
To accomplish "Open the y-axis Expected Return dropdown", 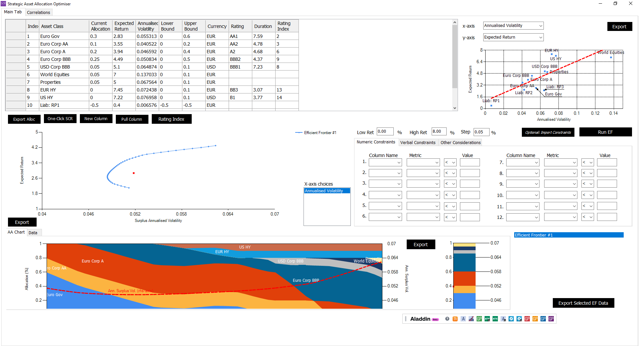I will pyautogui.click(x=513, y=37).
